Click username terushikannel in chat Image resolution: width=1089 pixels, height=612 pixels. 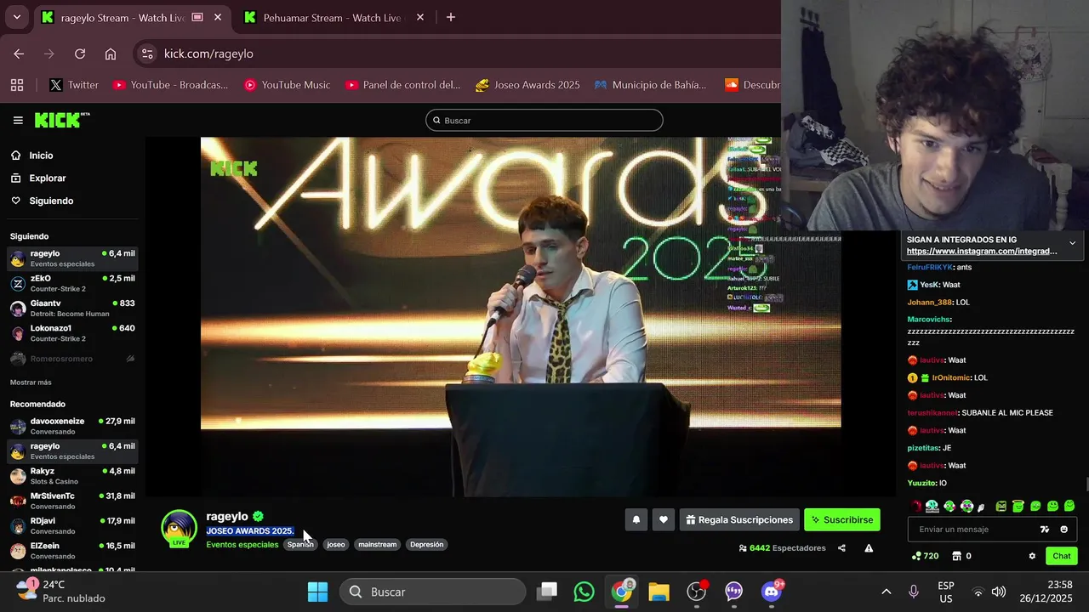click(932, 413)
